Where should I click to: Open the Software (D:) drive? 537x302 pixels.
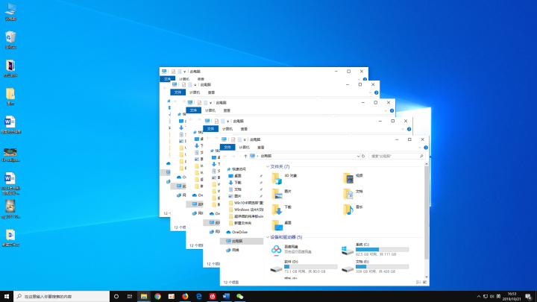304,267
